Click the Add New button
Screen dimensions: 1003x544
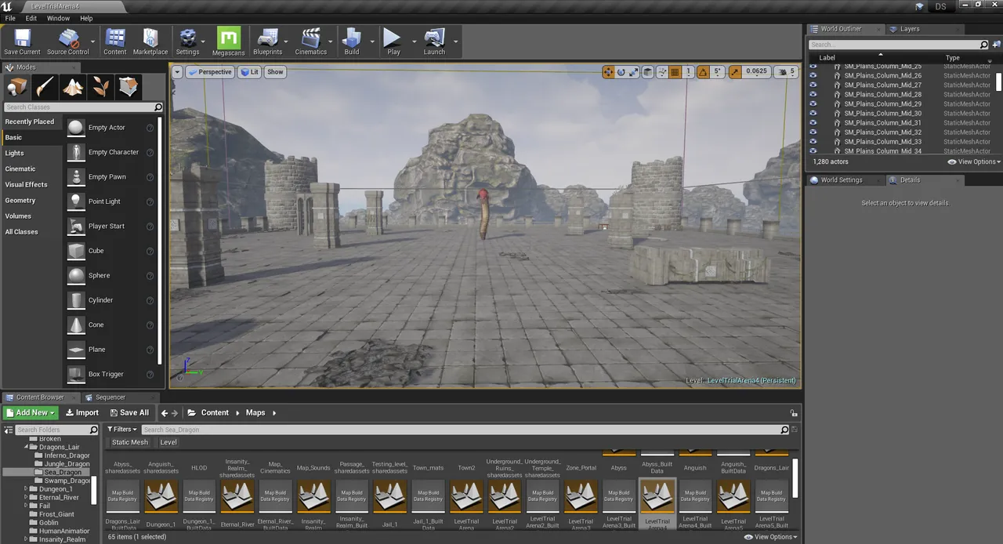point(31,413)
